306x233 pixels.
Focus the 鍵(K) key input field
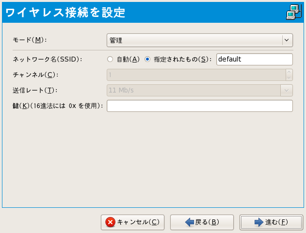pos(200,106)
